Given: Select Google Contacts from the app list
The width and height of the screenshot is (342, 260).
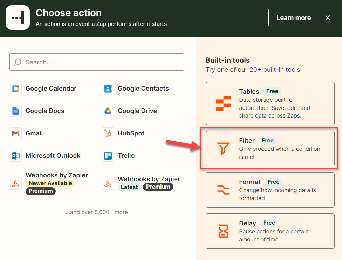Looking at the screenshot, I should [x=143, y=89].
